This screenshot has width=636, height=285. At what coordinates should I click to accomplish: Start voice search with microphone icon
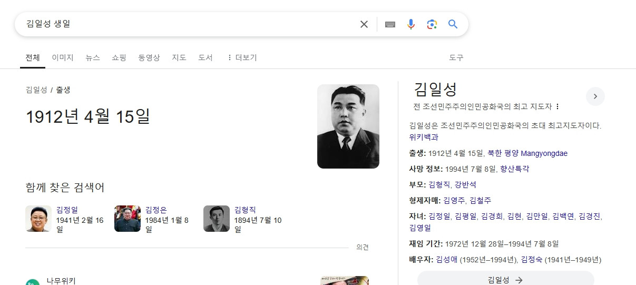[x=411, y=24]
